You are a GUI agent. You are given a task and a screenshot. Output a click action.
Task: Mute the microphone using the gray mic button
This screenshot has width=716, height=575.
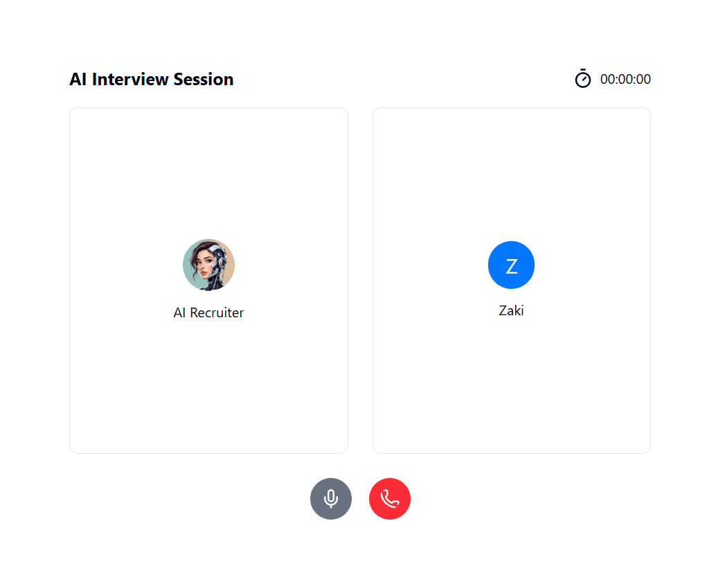coord(330,498)
